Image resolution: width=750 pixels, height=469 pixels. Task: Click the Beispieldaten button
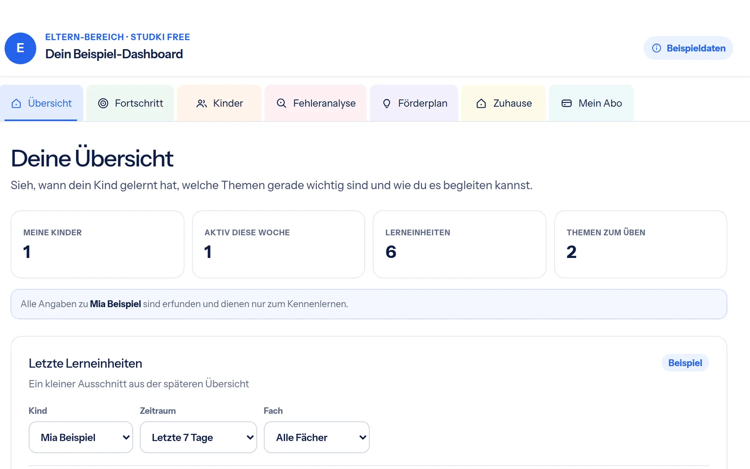688,48
